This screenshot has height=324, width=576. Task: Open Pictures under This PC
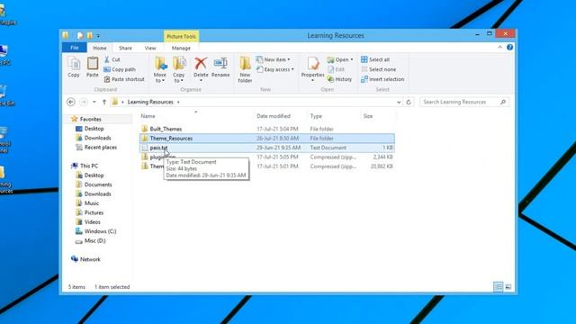coord(94,212)
